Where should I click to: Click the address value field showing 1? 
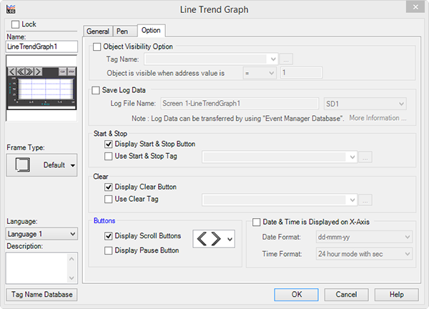tap(301, 73)
